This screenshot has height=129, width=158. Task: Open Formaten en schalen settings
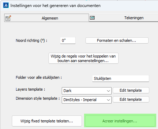pyautogui.click(x=117, y=40)
